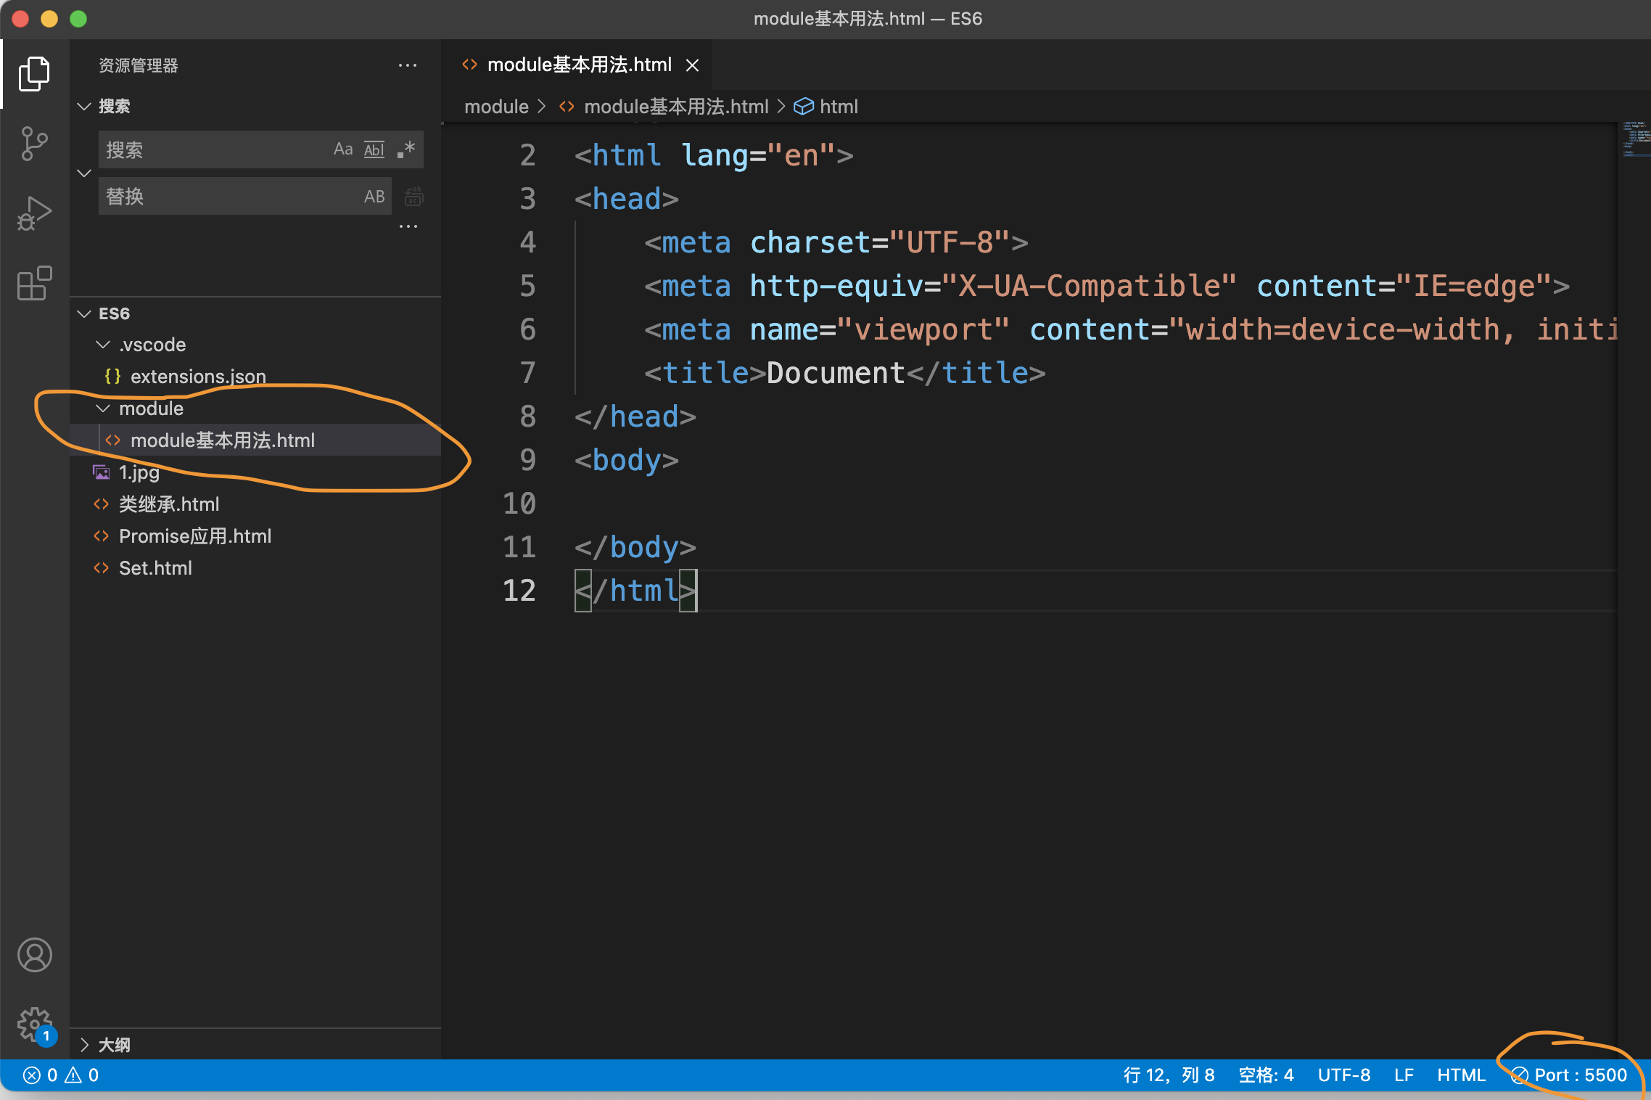1651x1100 pixels.
Task: Open the Run and Debug view
Action: [34, 213]
